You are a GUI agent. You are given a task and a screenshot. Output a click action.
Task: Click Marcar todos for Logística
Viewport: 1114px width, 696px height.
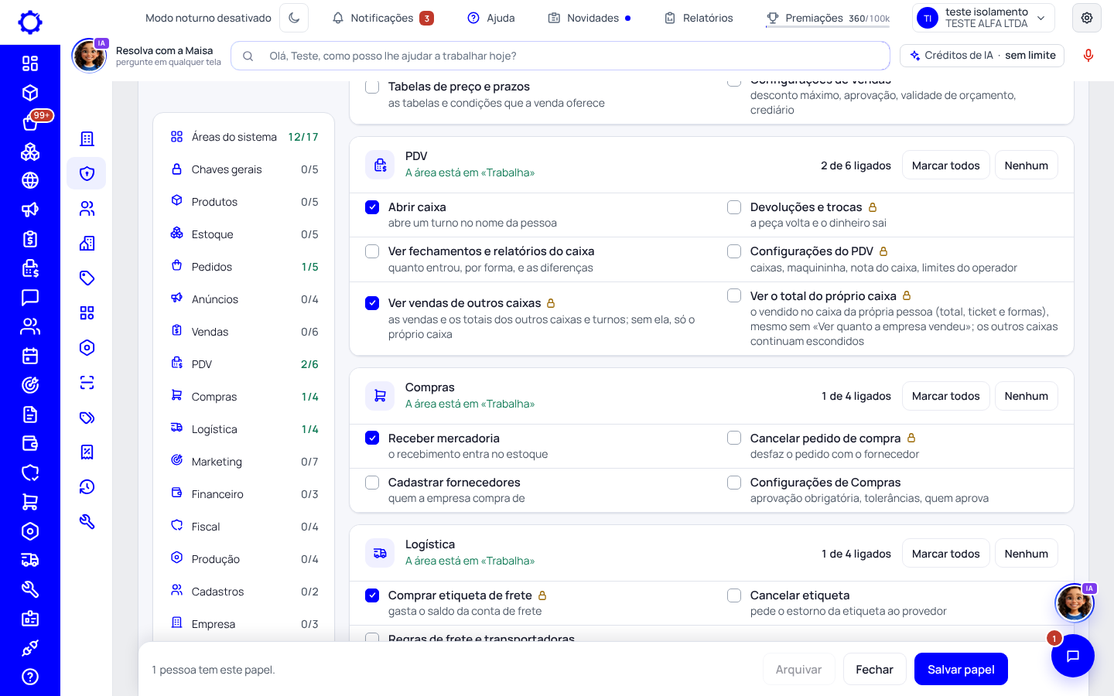point(945,554)
